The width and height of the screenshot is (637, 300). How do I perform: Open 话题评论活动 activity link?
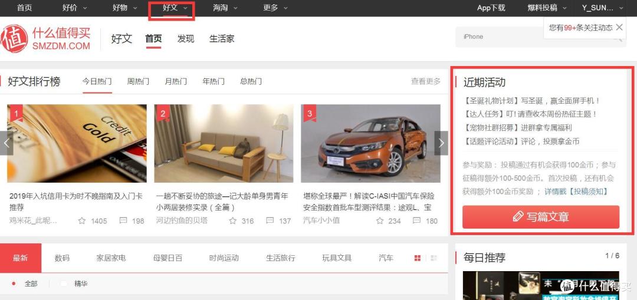pyautogui.click(x=521, y=141)
